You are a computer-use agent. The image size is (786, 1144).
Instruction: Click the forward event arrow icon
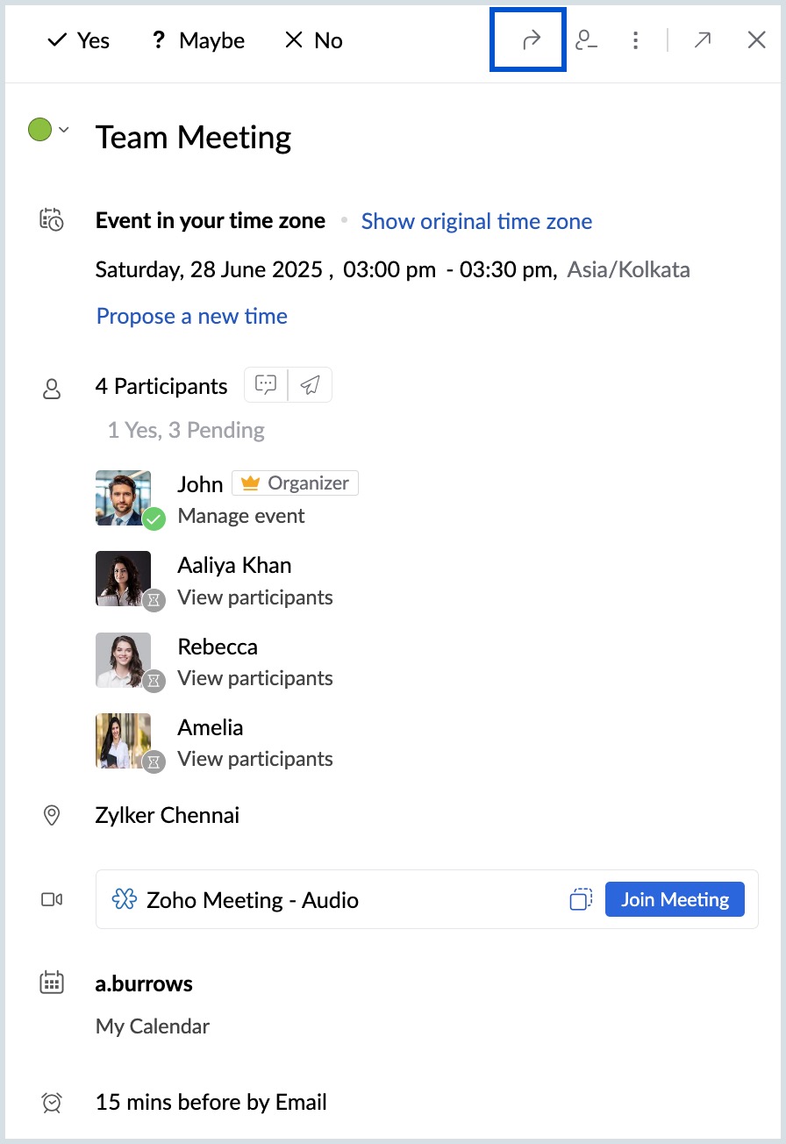coord(530,40)
